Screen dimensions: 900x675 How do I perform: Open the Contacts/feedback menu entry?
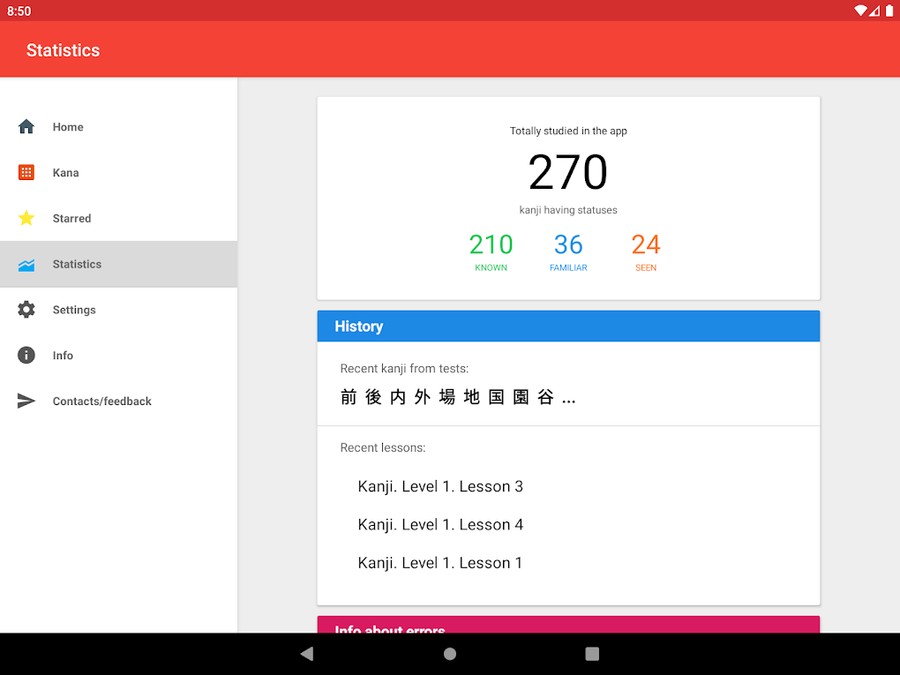pyautogui.click(x=119, y=401)
